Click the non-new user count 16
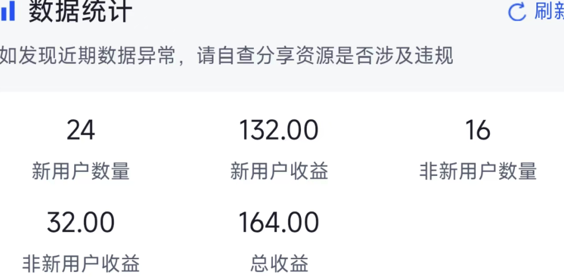 click(478, 130)
